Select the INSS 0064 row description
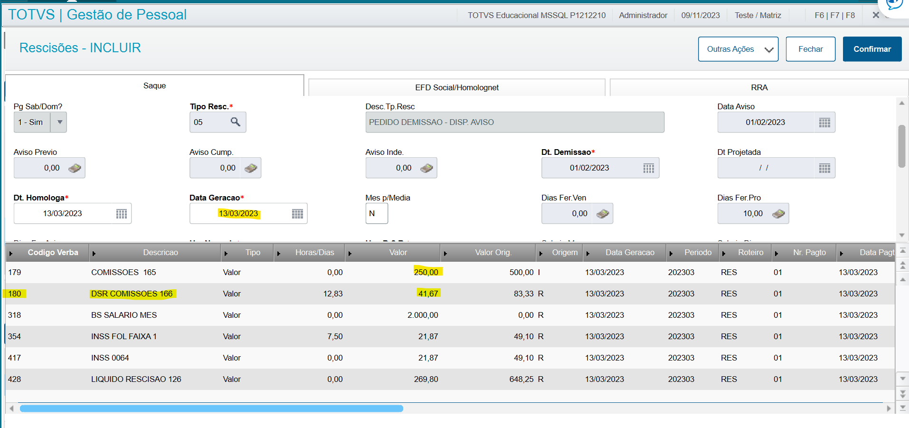This screenshot has height=428, width=909. [110, 358]
